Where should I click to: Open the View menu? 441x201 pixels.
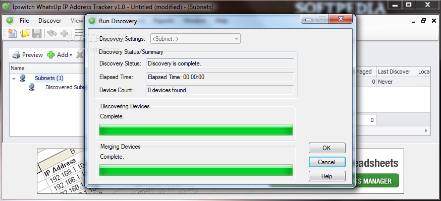click(77, 21)
